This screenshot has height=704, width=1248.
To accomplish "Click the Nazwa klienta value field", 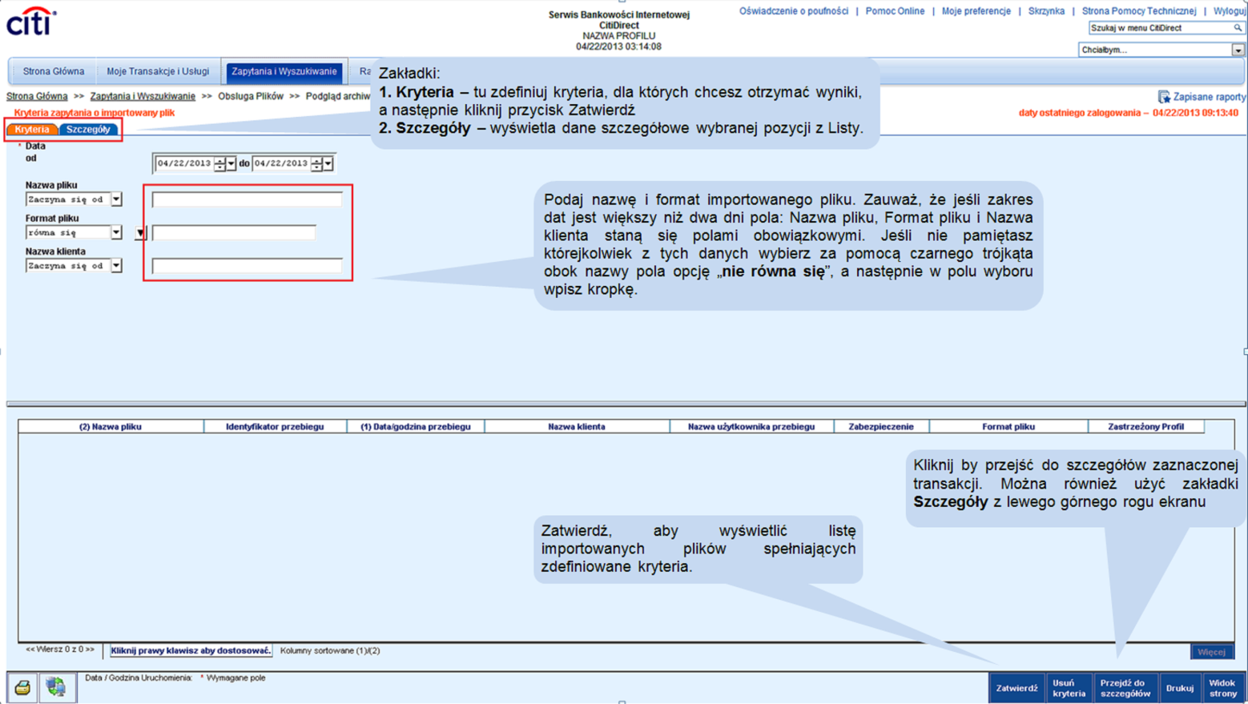I will 247,266.
